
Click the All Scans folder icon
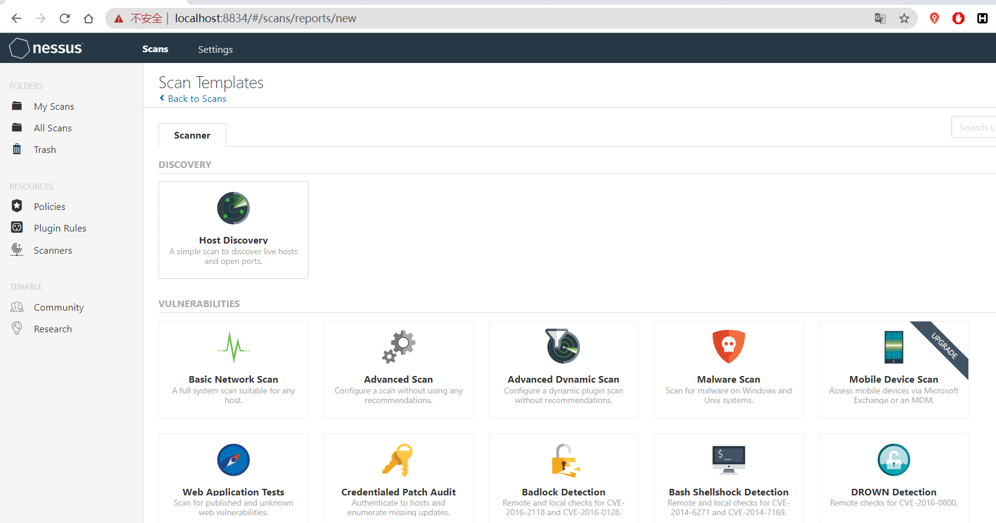[17, 128]
